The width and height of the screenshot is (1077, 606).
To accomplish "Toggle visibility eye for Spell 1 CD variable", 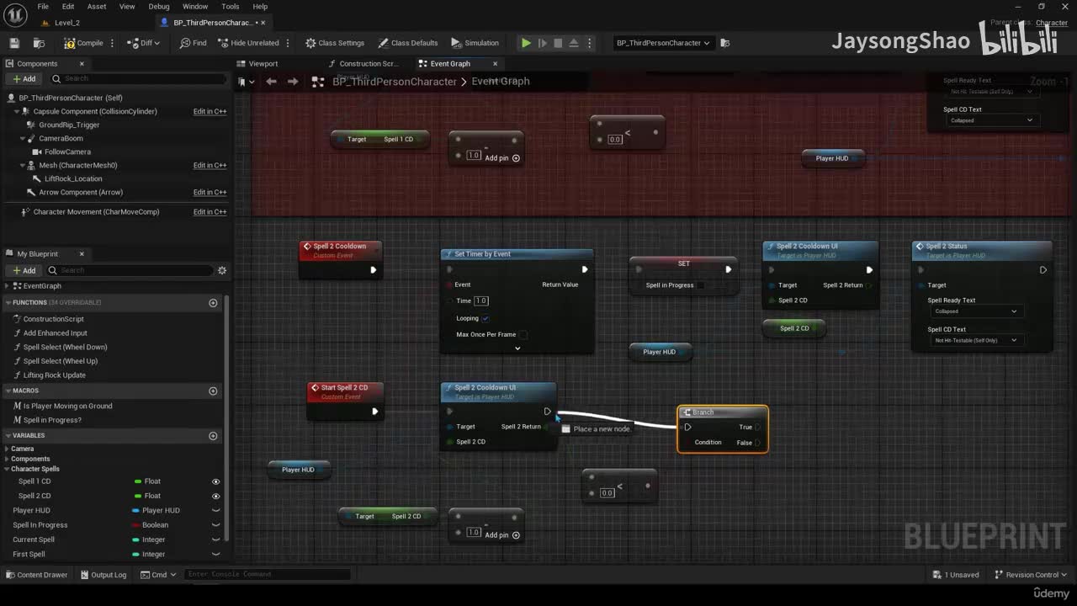I will click(x=215, y=481).
